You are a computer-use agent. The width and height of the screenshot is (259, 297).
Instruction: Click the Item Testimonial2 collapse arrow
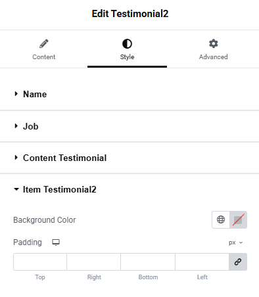[16, 189]
